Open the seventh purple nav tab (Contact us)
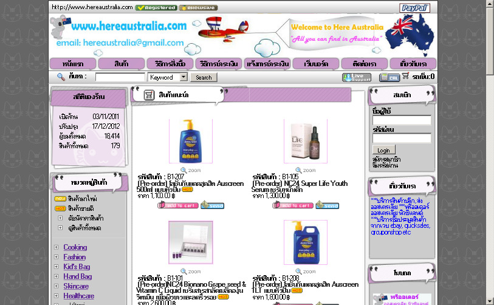The image size is (494, 305). tap(365, 64)
